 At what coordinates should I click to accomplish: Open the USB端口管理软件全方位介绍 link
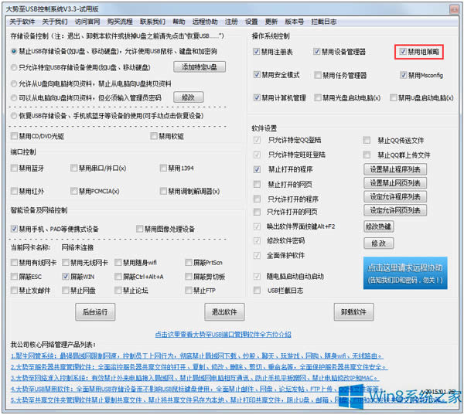coord(223,334)
